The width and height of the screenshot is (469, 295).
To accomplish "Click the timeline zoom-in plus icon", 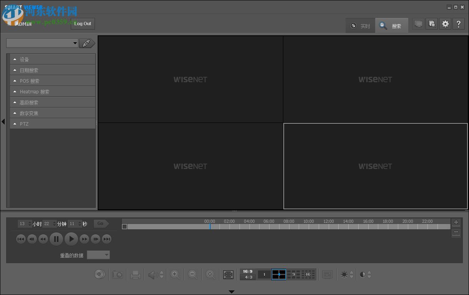I will (x=456, y=223).
